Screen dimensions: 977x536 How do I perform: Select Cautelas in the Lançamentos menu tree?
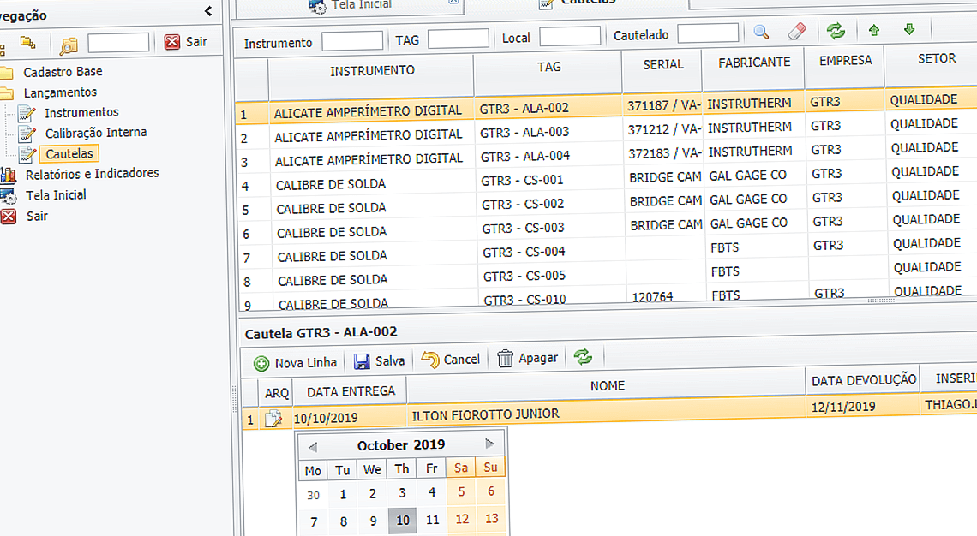pos(69,153)
